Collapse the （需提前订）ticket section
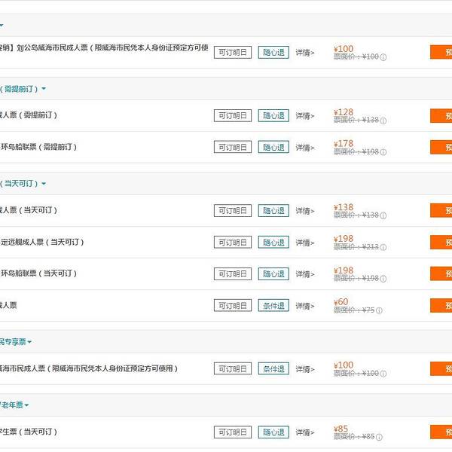The height and width of the screenshot is (452, 452). [x=44, y=89]
